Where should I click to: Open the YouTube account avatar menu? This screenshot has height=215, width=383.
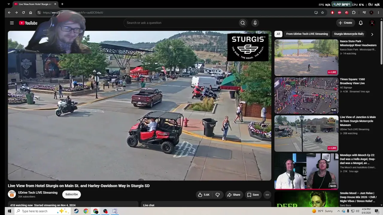click(372, 23)
